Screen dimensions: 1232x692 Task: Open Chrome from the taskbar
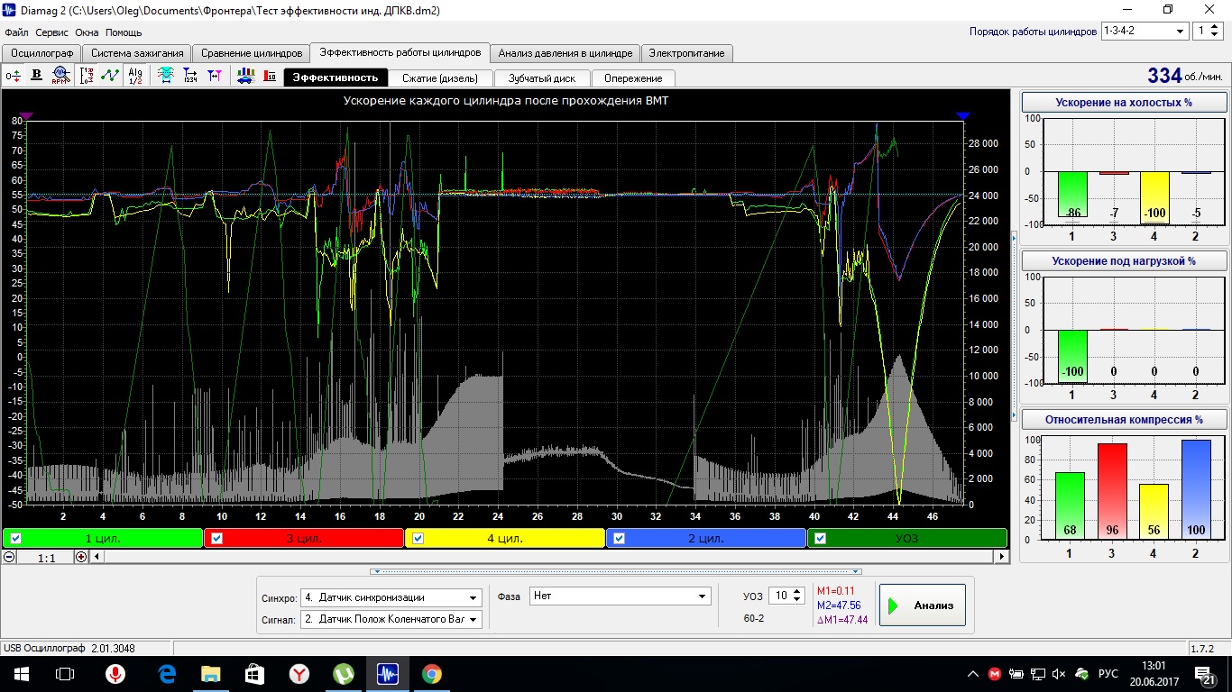(431, 674)
